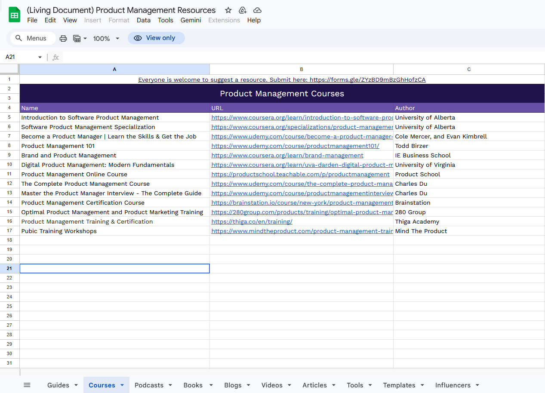This screenshot has height=393, width=545.
Task: Switch to the Articles sheet tab
Action: click(x=314, y=385)
